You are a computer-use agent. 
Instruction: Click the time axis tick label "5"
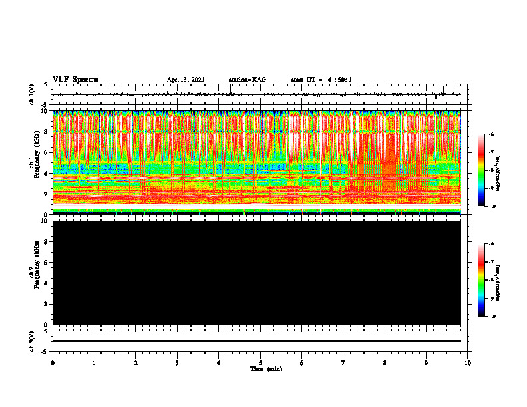[260, 363]
